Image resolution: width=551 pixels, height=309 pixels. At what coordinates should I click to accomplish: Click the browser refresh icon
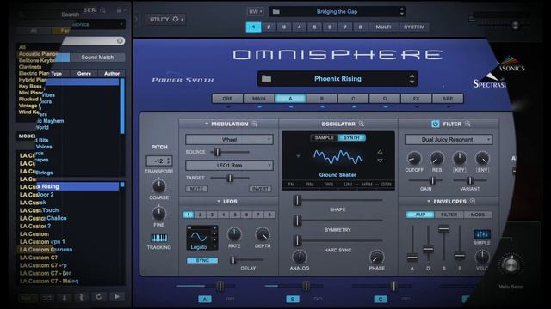point(99,297)
